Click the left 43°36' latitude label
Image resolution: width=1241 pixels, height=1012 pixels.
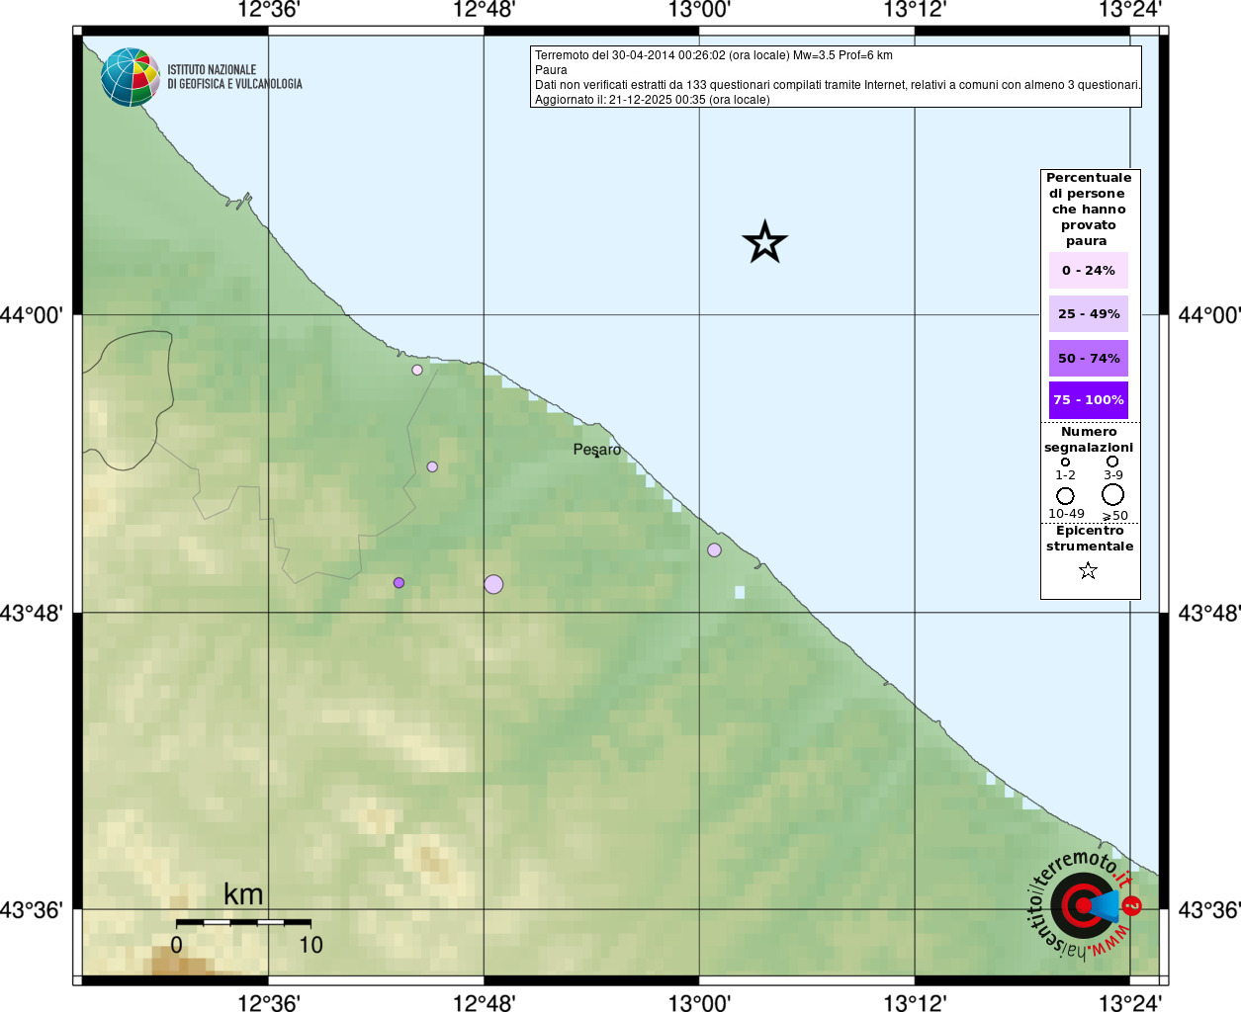pyautogui.click(x=32, y=909)
